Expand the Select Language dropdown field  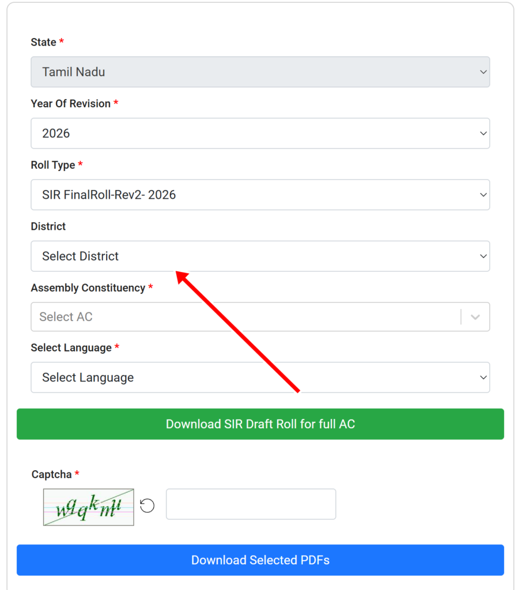(x=260, y=377)
